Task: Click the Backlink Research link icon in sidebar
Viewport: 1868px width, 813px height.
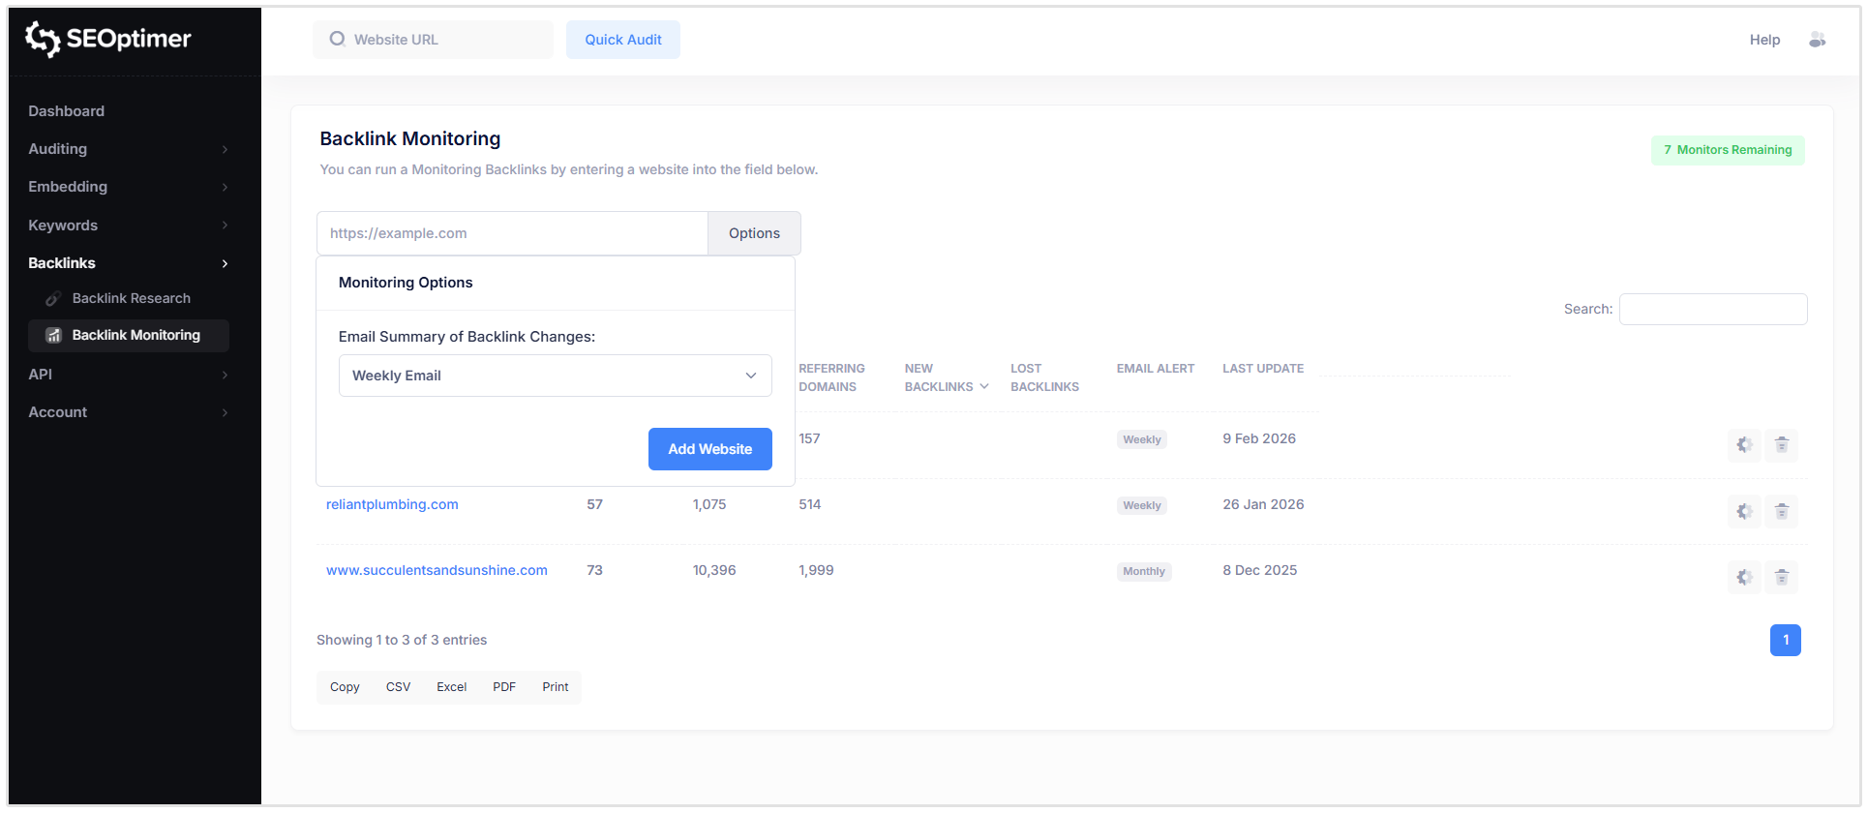Action: click(x=53, y=298)
